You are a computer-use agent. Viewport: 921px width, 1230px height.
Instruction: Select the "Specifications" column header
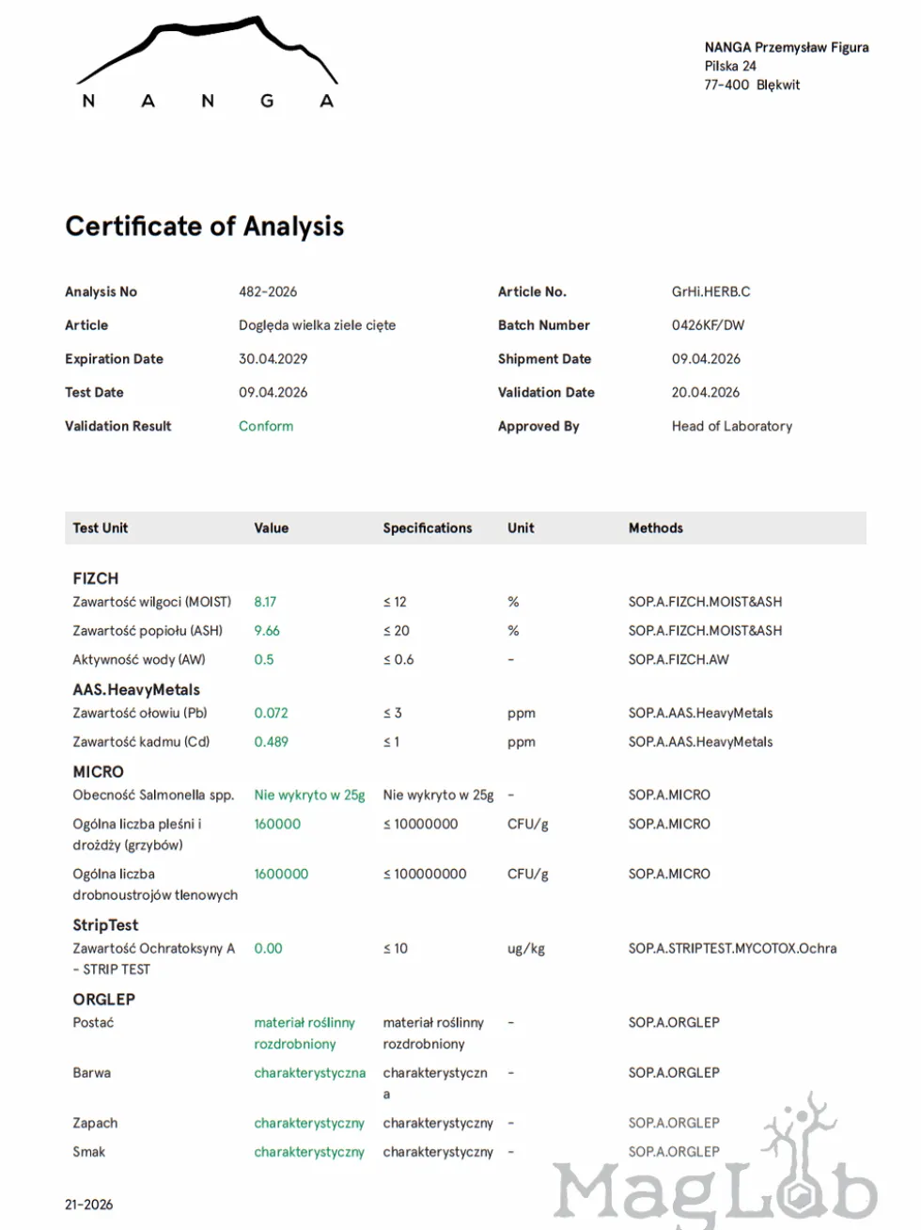pyautogui.click(x=428, y=528)
